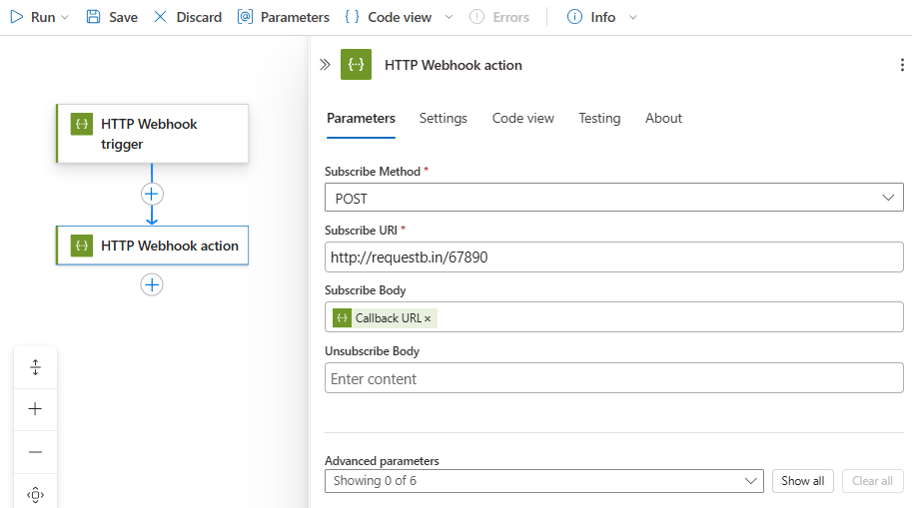This screenshot has height=508, width=912.
Task: Zoom in on the designer canvas
Action: [35, 409]
